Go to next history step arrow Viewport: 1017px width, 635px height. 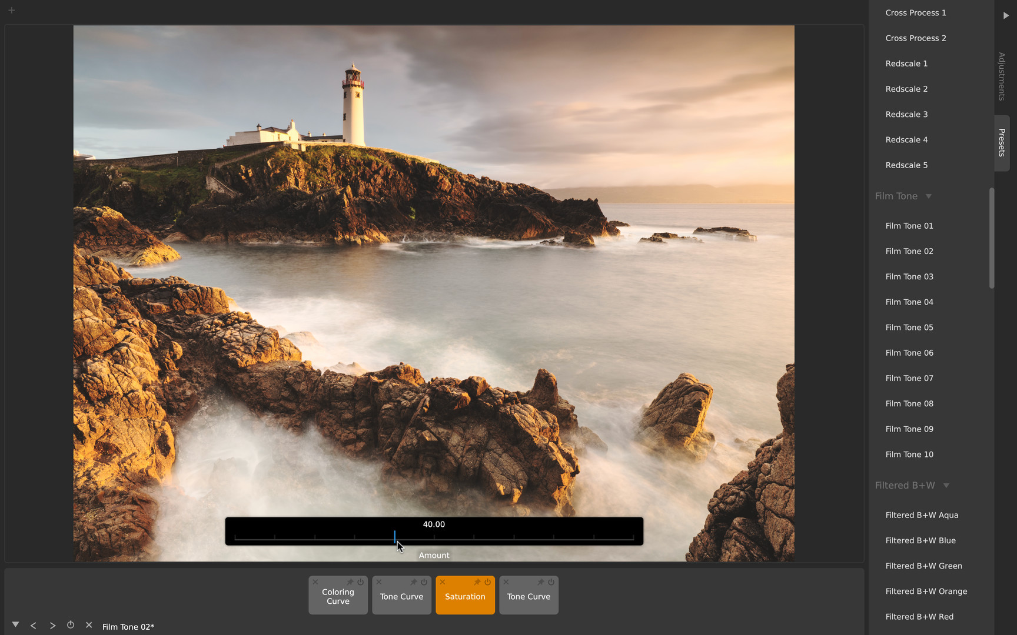[52, 626]
